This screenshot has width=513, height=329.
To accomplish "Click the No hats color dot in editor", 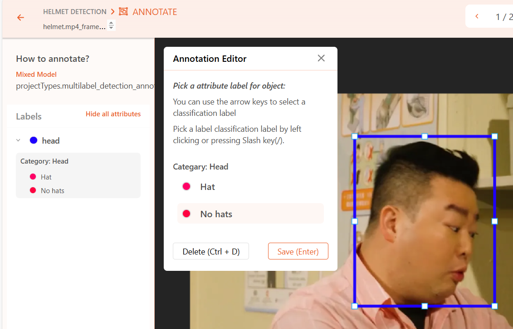I will pyautogui.click(x=186, y=214).
